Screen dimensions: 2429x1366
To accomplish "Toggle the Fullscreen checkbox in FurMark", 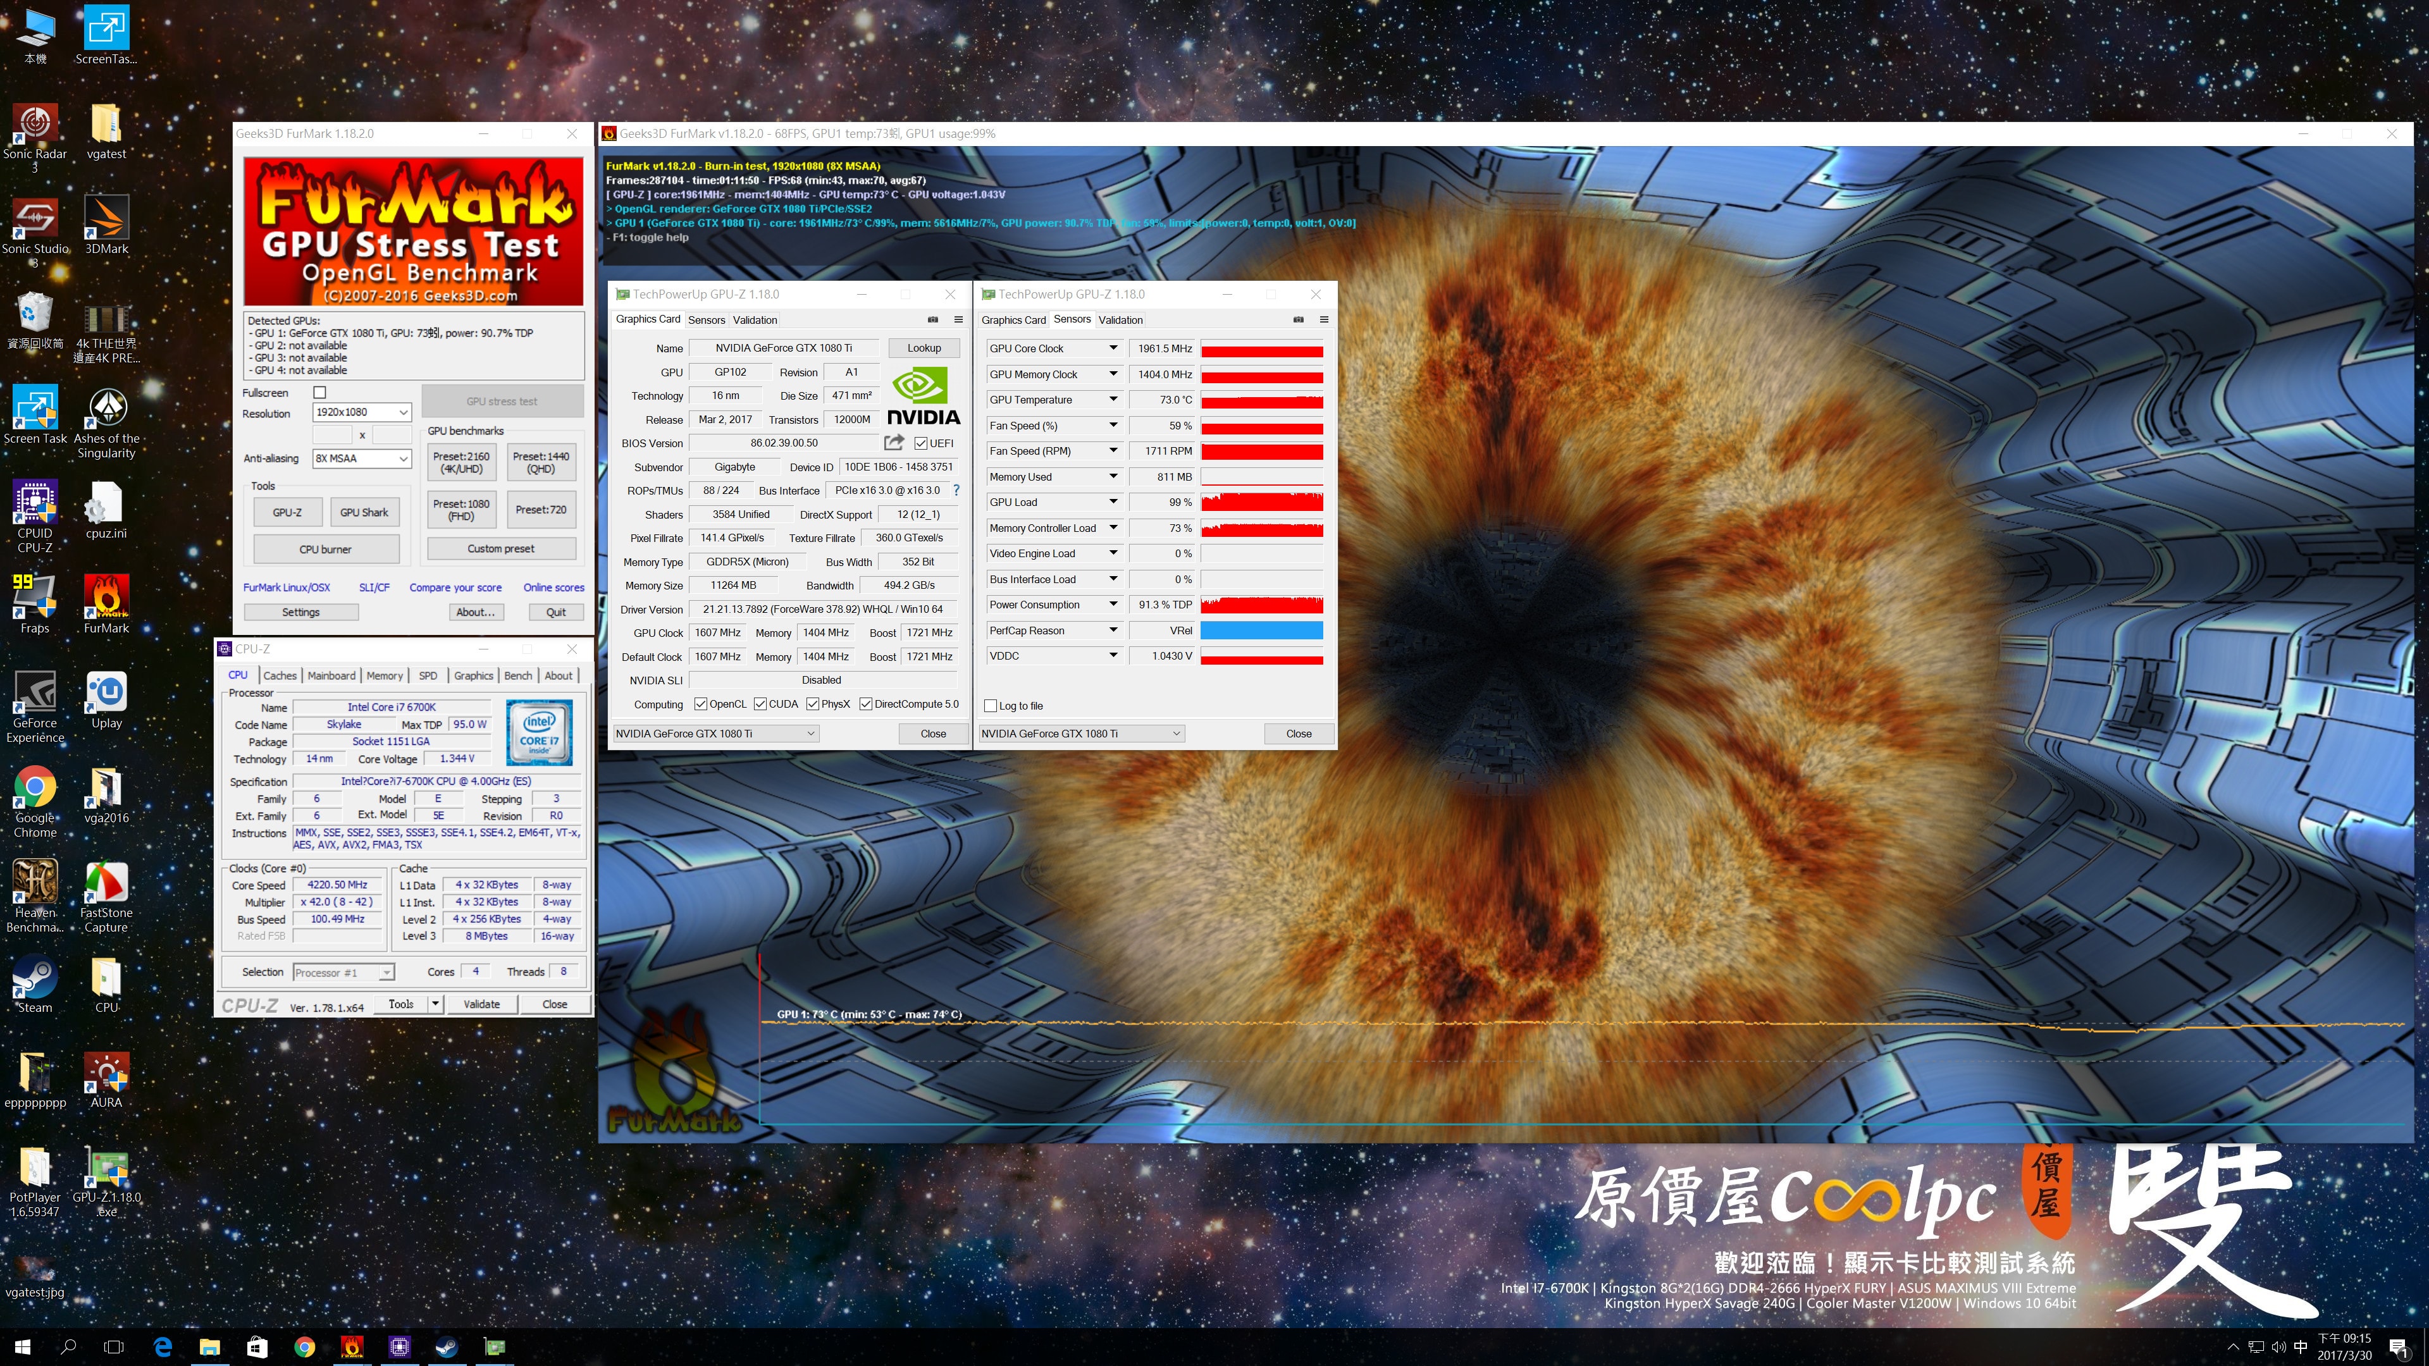I will click(x=319, y=392).
